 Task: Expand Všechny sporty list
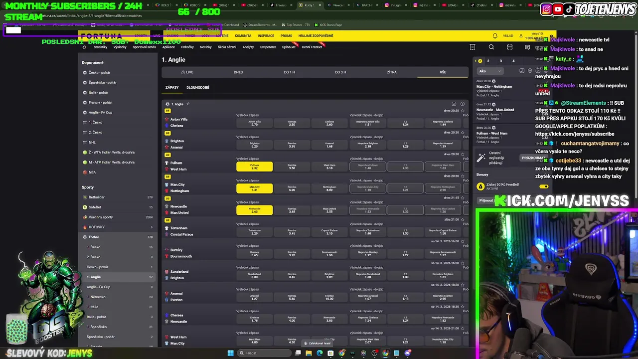tap(118, 217)
